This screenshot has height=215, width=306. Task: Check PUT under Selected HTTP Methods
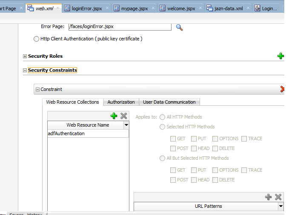[x=194, y=139]
